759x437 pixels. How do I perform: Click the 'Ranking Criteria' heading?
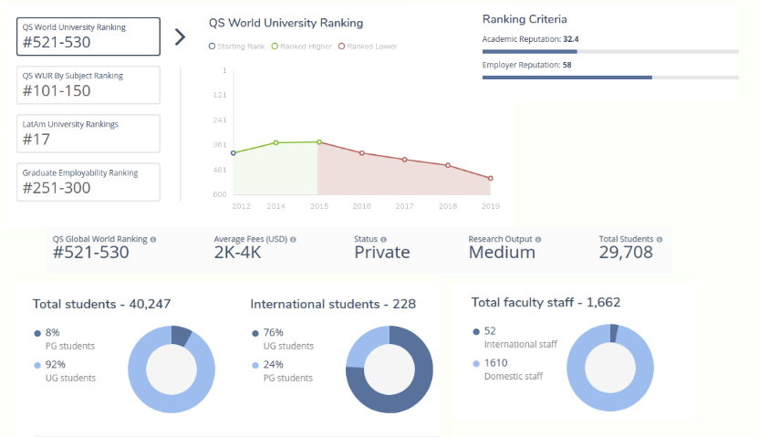pos(525,19)
